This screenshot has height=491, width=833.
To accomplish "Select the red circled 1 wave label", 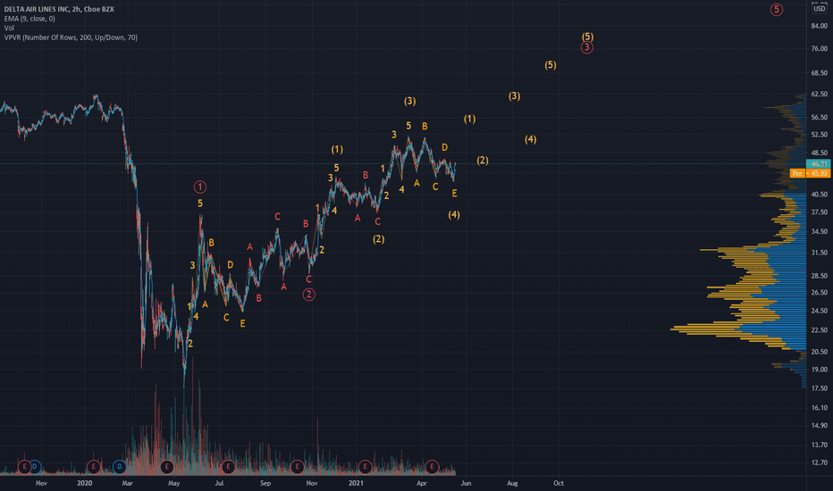I will [x=199, y=187].
